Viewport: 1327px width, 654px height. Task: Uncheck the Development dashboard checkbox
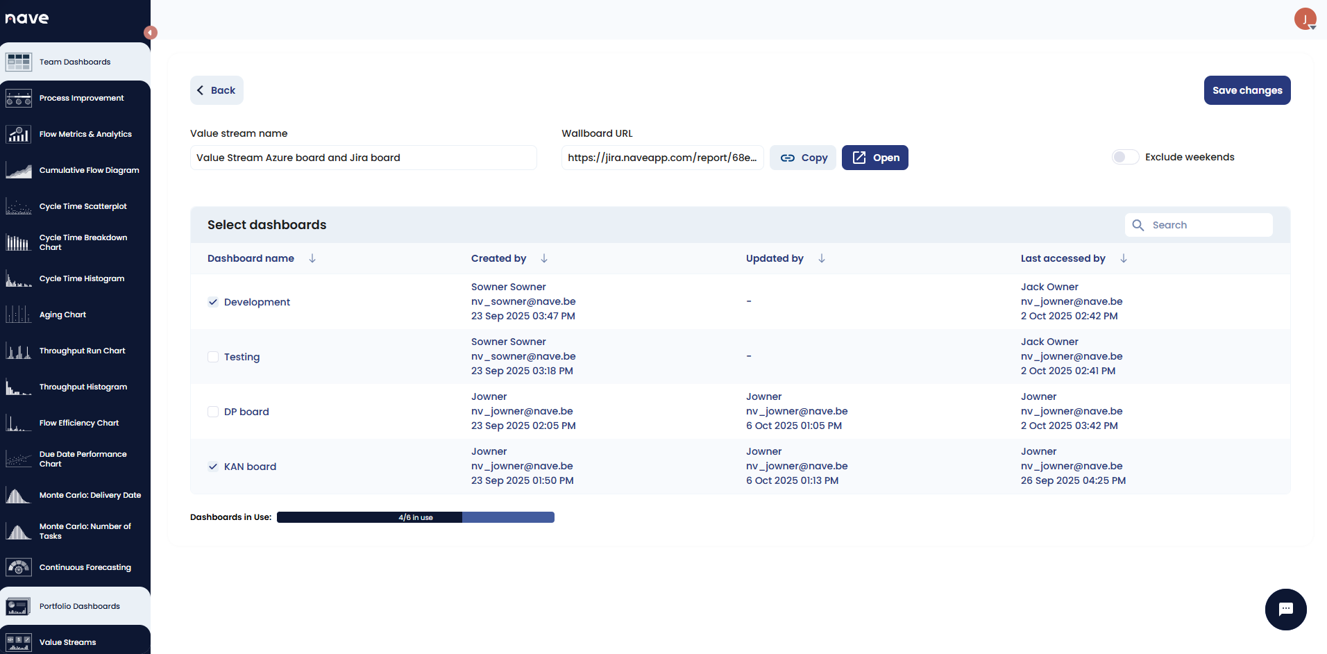pos(213,302)
